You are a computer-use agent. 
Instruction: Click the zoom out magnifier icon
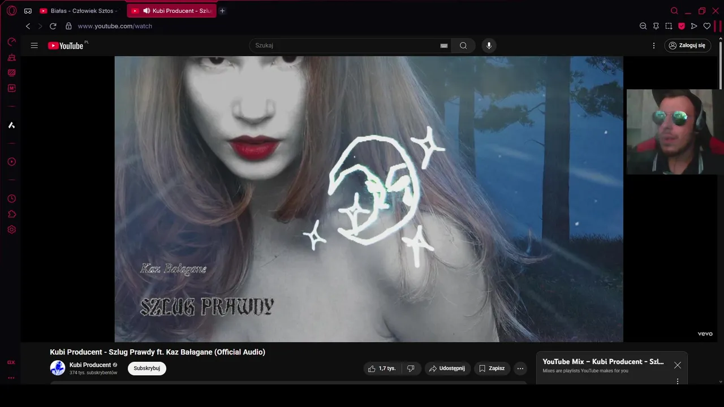point(643,26)
